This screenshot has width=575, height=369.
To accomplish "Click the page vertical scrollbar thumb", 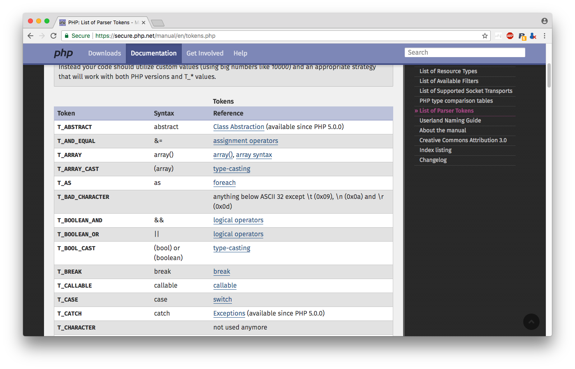I will click(x=549, y=75).
